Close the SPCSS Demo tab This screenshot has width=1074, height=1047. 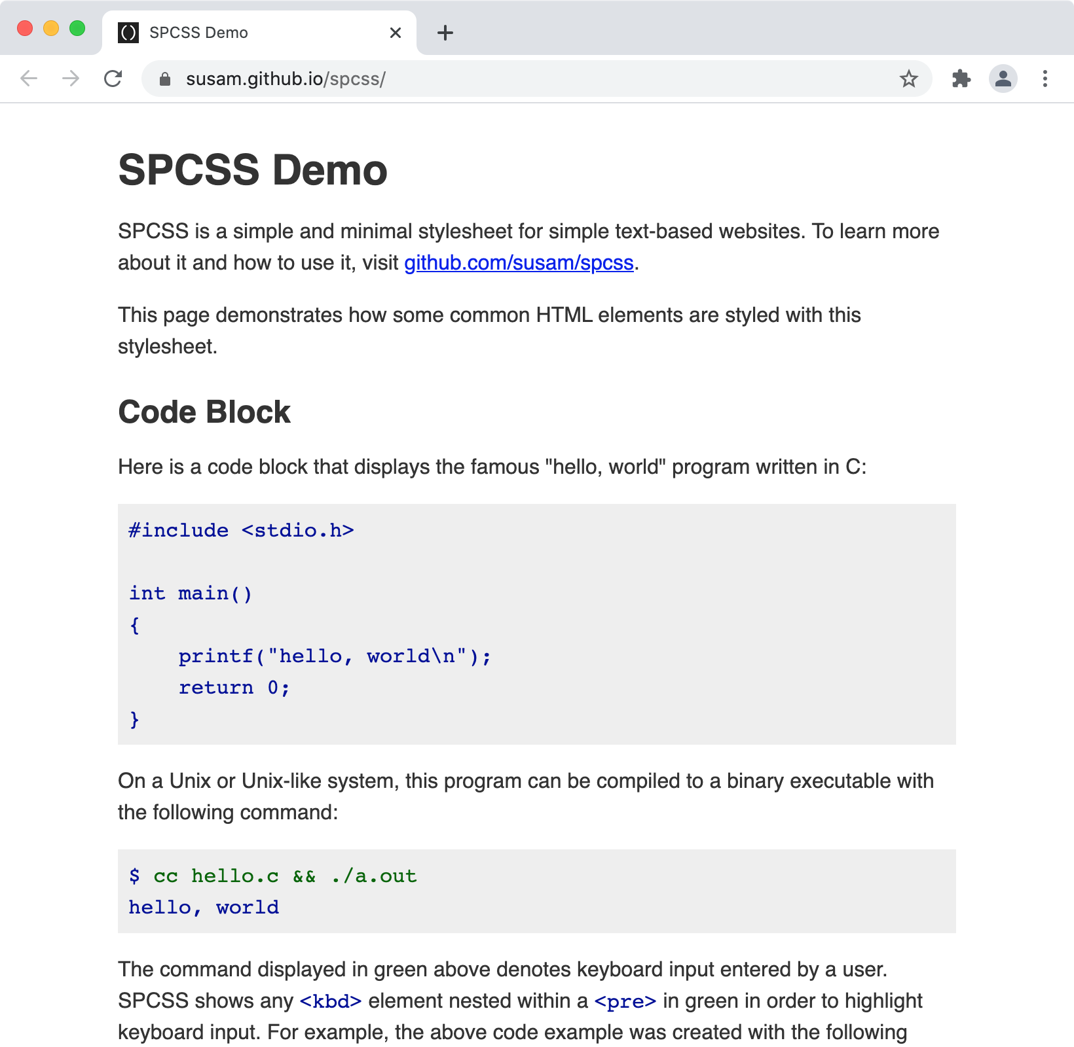[395, 33]
